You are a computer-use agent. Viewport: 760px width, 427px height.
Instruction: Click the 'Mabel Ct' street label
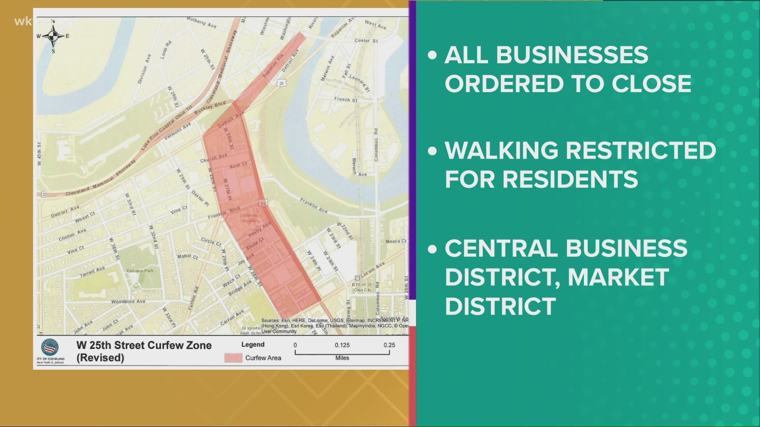pyautogui.click(x=187, y=257)
